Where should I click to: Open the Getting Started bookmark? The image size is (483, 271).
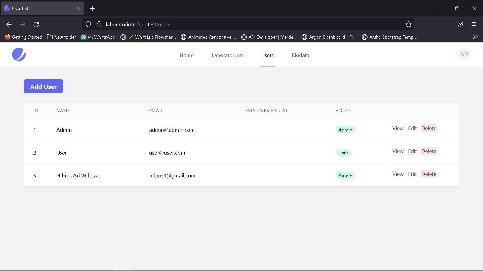click(23, 37)
